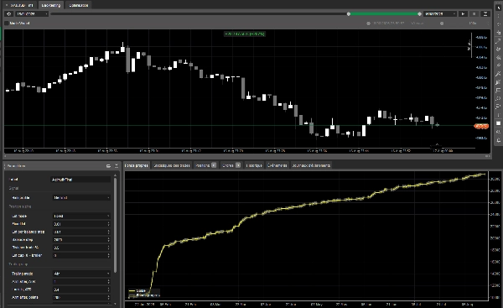Open the Statistiques des trades tab
Viewport: 503px width, 308px height.
[x=172, y=165]
